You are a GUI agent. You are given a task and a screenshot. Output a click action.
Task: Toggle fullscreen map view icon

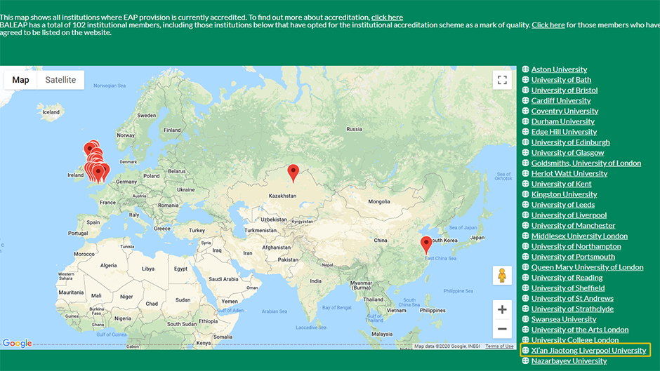(502, 80)
